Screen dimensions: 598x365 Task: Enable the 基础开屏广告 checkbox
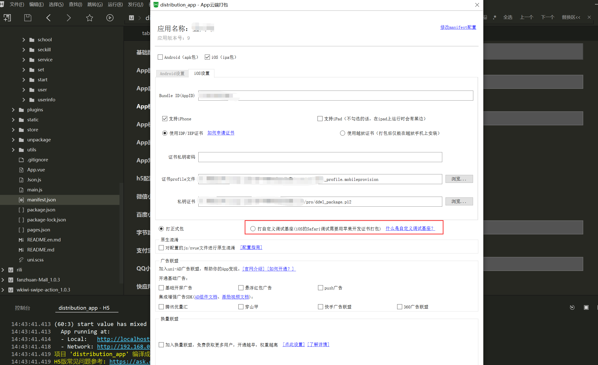(x=161, y=288)
